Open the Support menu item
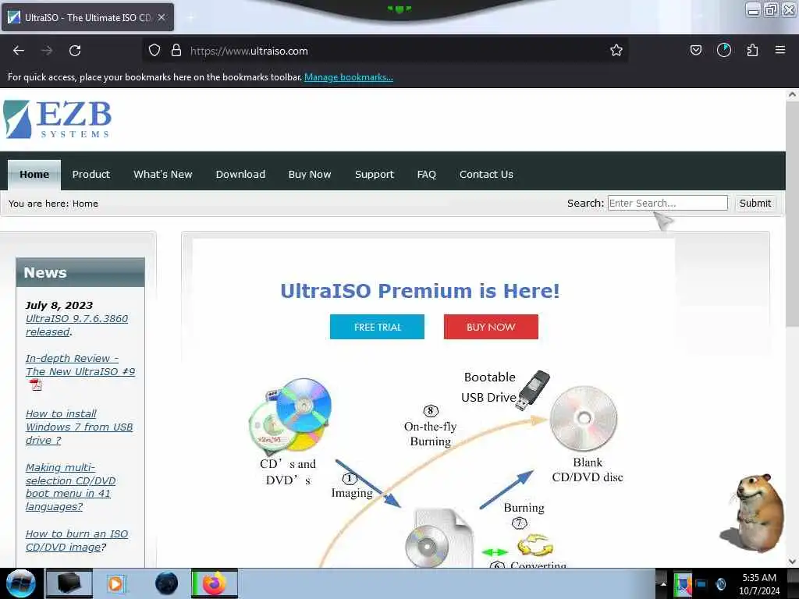Image resolution: width=799 pixels, height=599 pixels. pyautogui.click(x=375, y=174)
